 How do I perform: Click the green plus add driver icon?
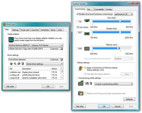coord(11,64)
